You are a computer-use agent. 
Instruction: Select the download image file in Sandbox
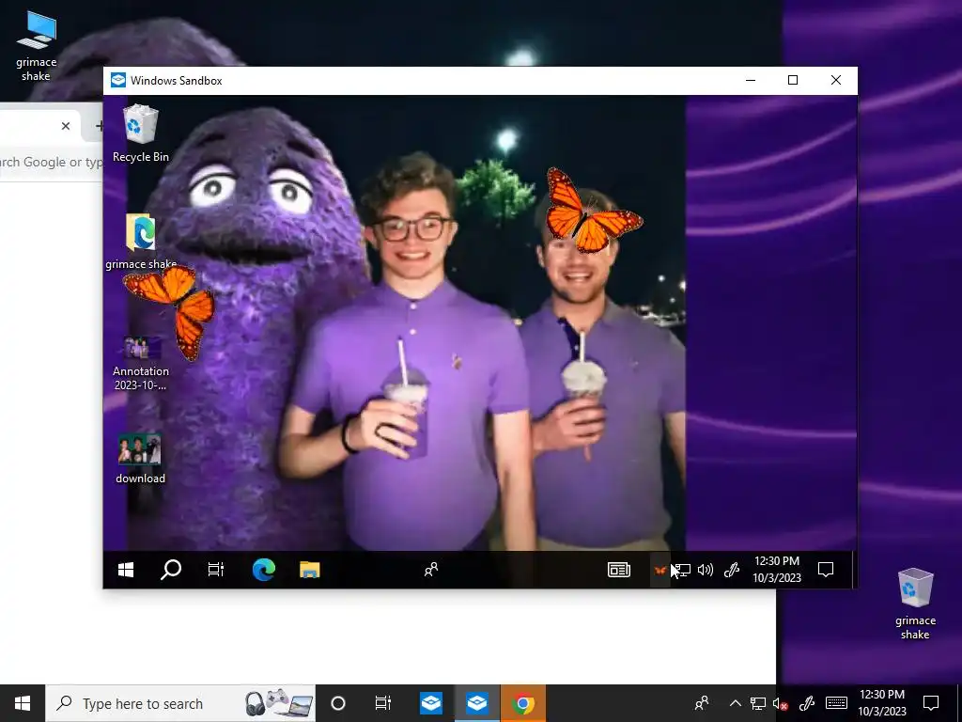(141, 459)
